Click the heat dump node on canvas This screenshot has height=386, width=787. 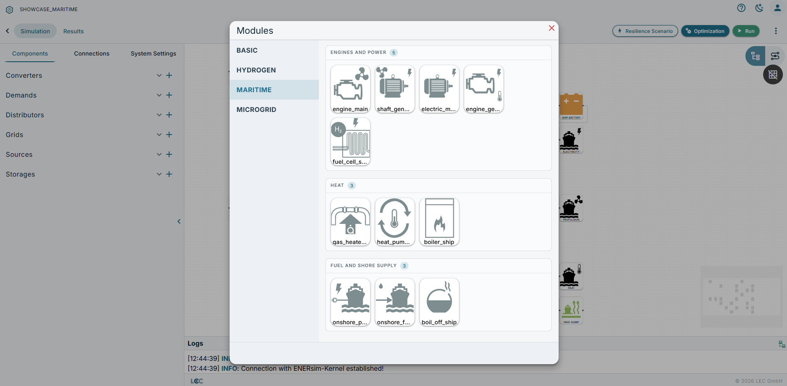[x=571, y=310]
